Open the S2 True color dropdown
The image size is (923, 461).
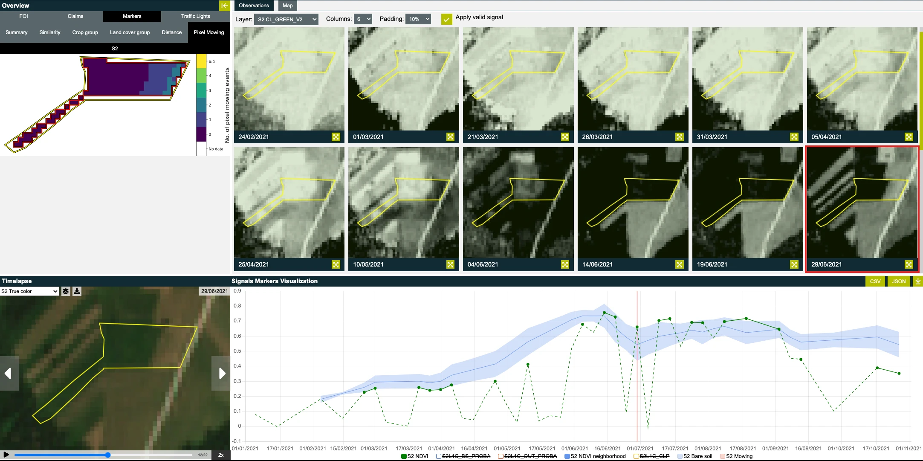(x=29, y=291)
